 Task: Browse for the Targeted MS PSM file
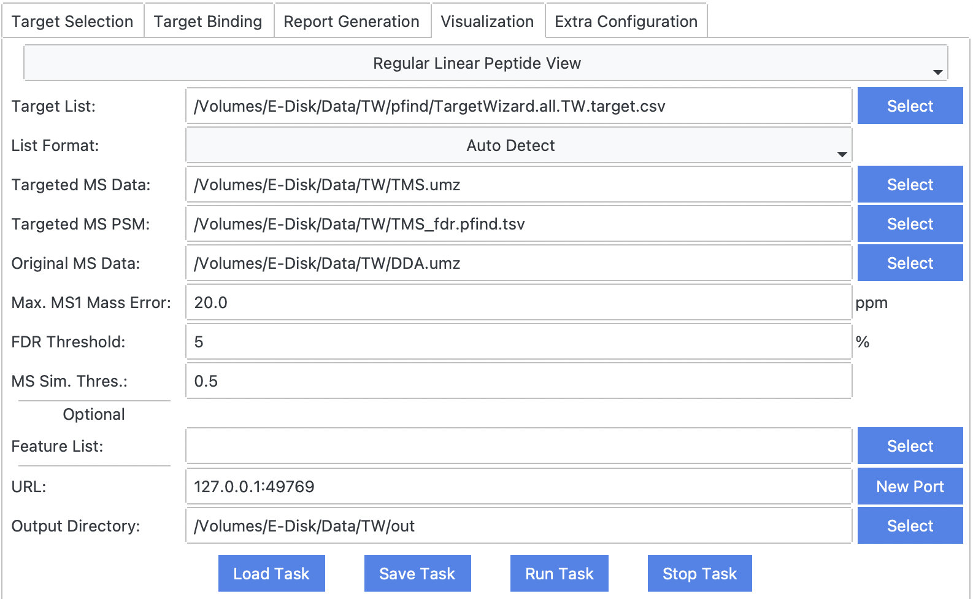[x=910, y=224]
